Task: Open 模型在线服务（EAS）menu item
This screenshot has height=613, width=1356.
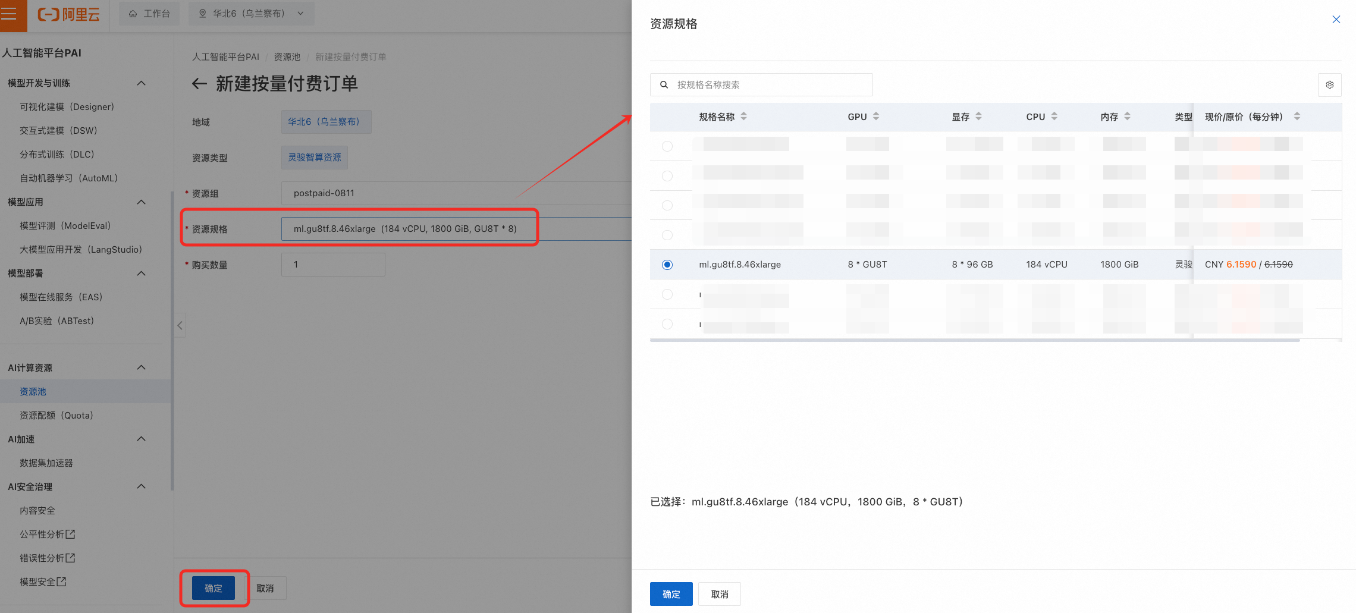Action: coord(61,297)
